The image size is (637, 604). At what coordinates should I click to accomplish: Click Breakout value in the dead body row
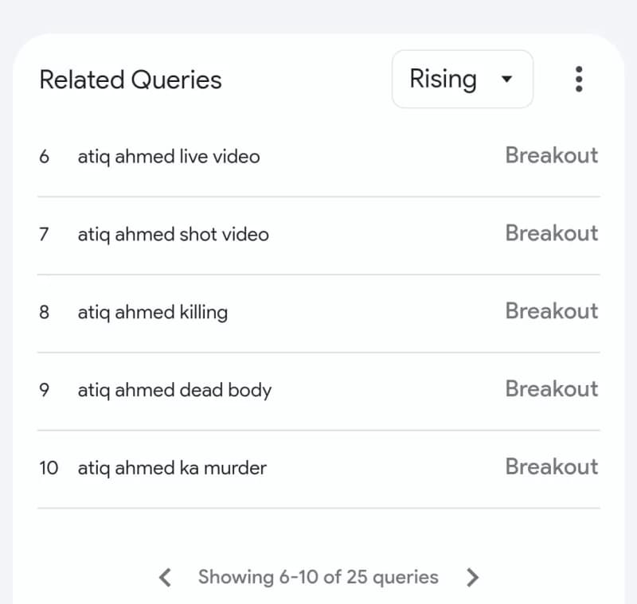(x=551, y=389)
